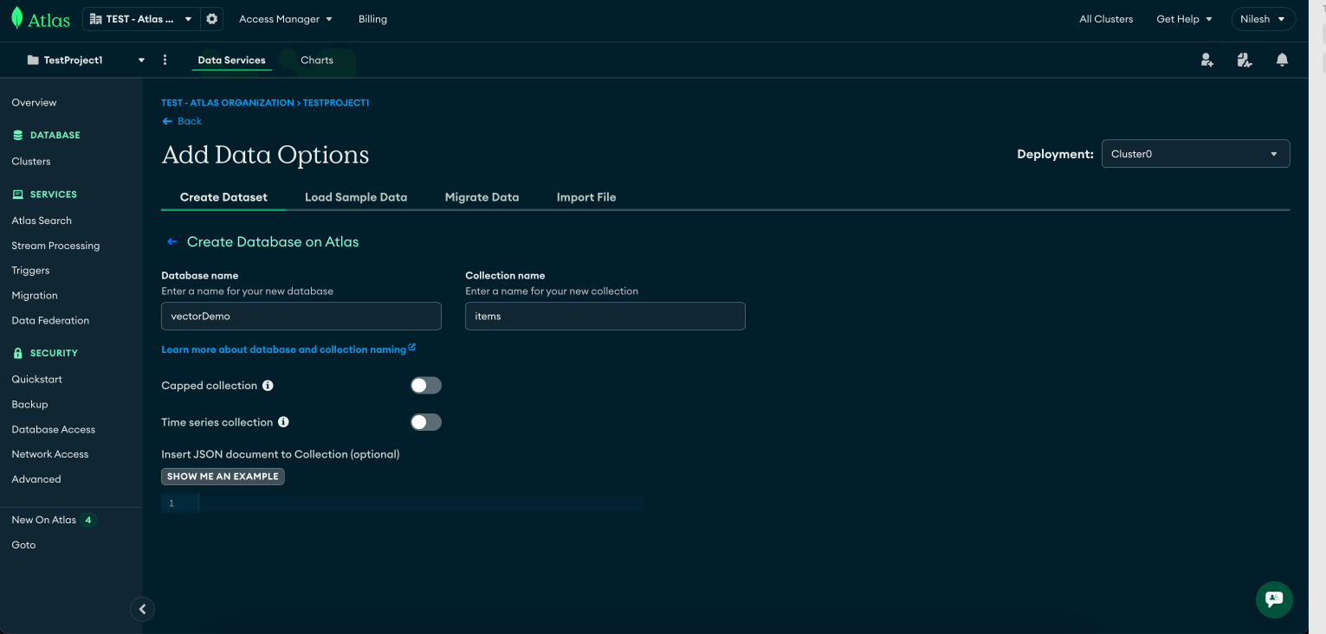Open the organization settings gear icon
The width and height of the screenshot is (1326, 634).
[x=212, y=18]
